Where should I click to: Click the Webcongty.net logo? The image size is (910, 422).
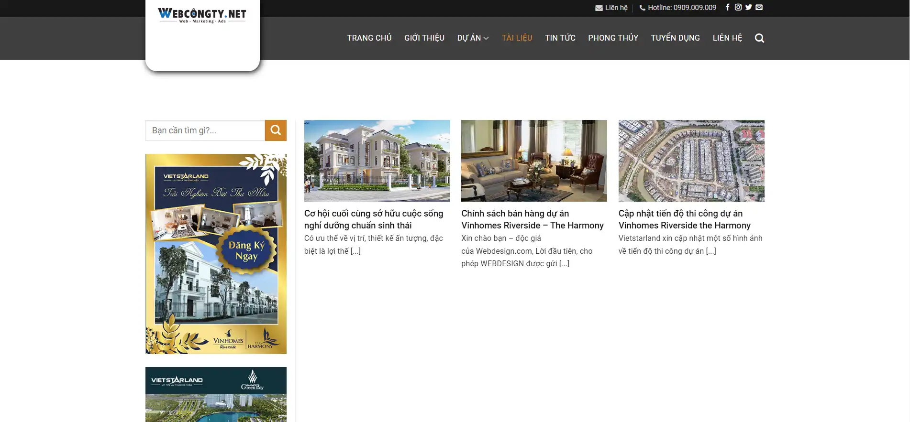[x=202, y=15]
